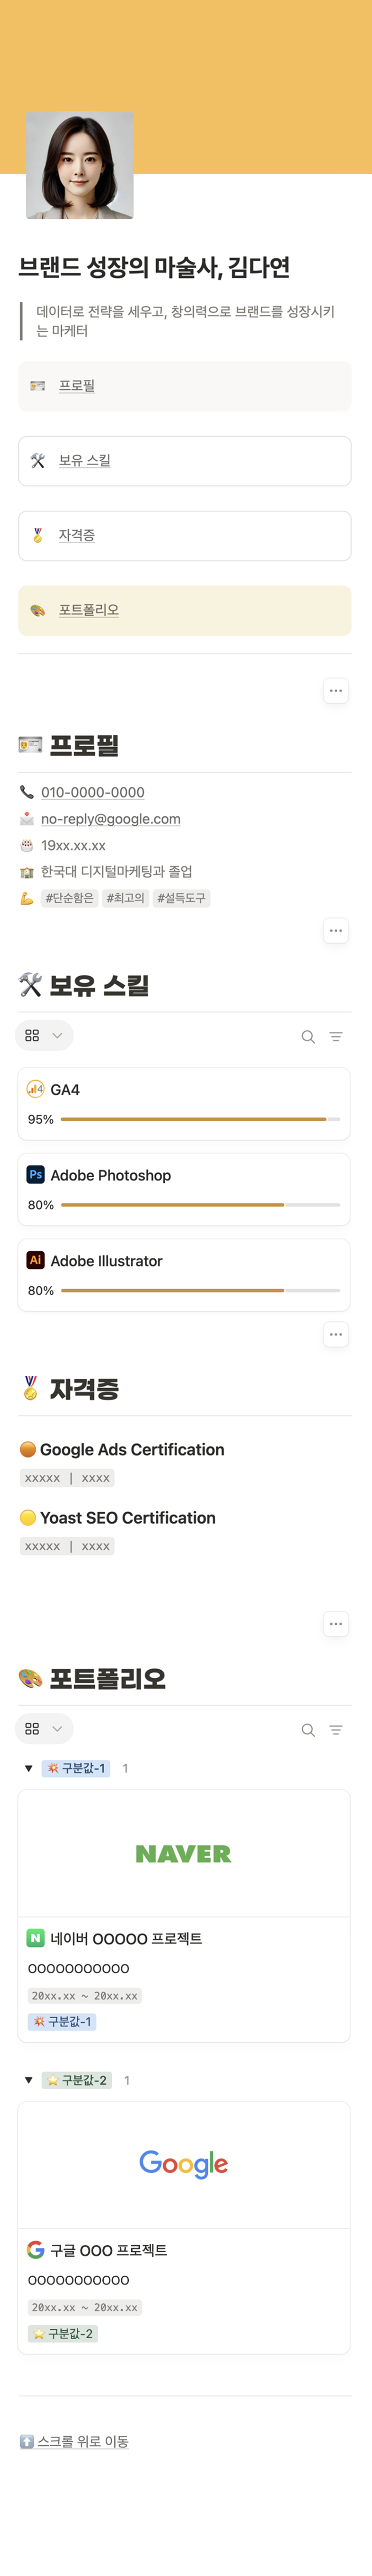Click the profile photo of 김다연
372x2576 pixels.
pyautogui.click(x=80, y=165)
